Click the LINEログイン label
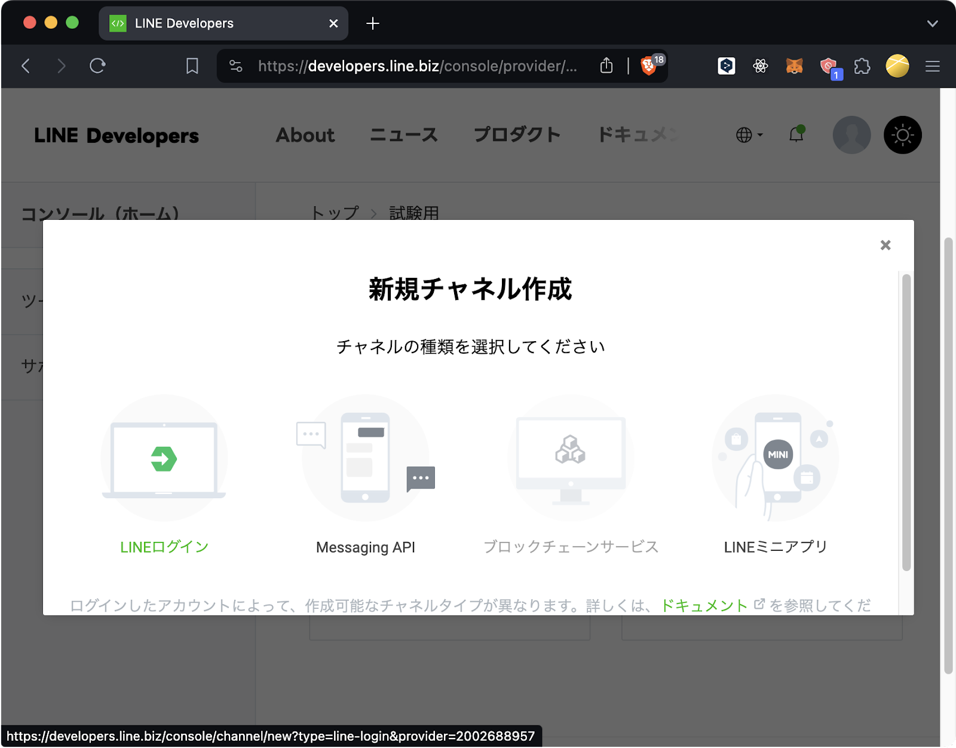 (164, 547)
